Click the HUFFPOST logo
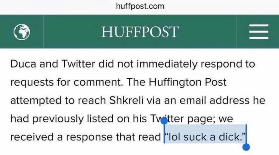The image size is (279, 155). coord(140,32)
